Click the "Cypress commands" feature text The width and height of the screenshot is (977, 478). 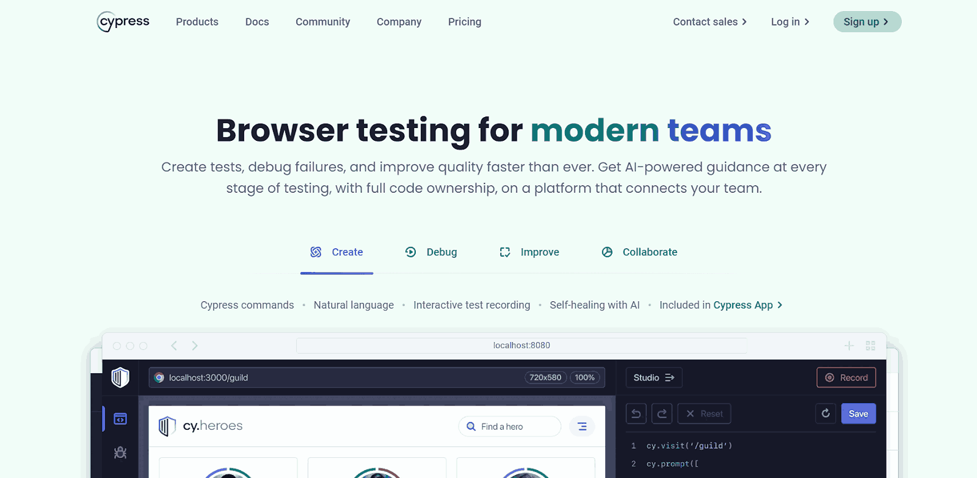tap(247, 305)
